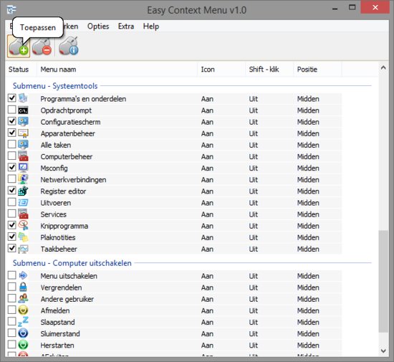Viewport: 394px width, 362px height.
Task: Uncheck the Plaknotities checkbox
Action: click(x=11, y=237)
